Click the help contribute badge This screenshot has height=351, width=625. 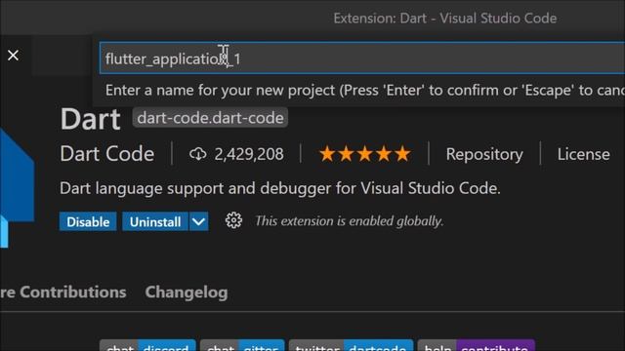click(x=477, y=345)
